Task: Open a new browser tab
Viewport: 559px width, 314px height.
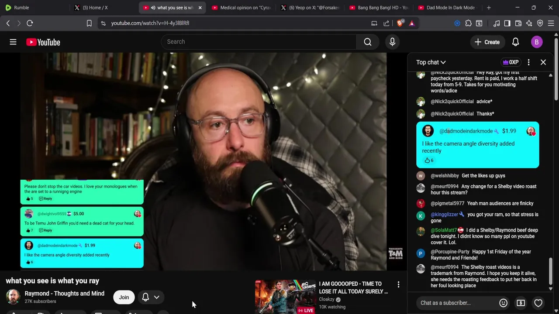Action: [x=489, y=7]
